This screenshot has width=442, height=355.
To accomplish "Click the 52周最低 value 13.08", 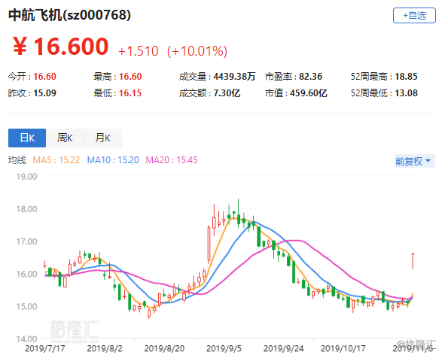I will click(x=406, y=93).
